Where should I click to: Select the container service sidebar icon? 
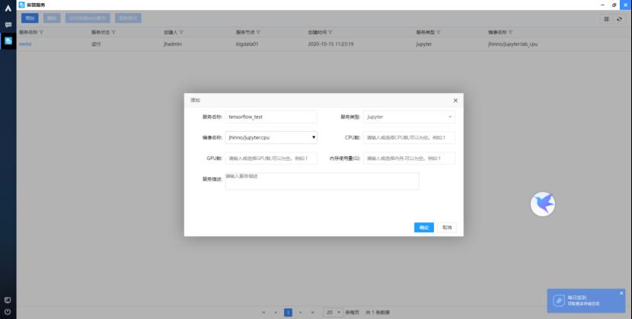pos(8,40)
